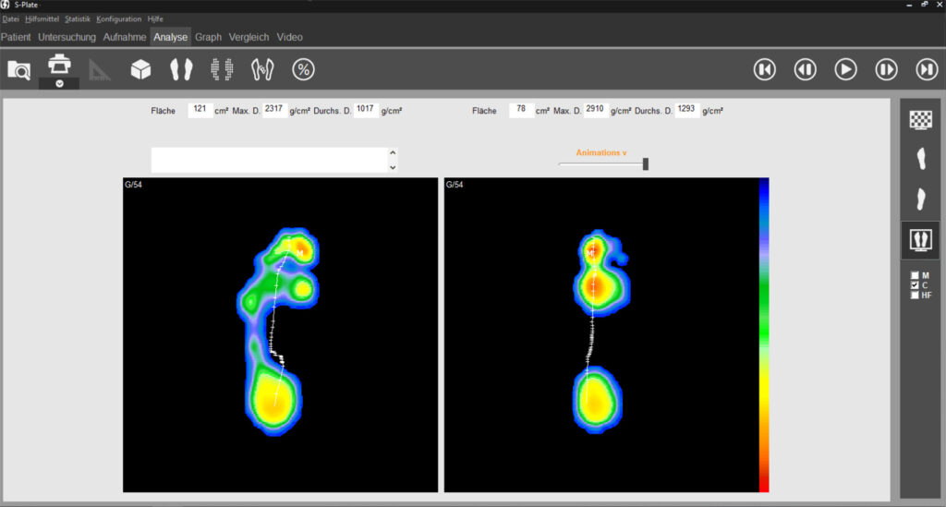Image resolution: width=946 pixels, height=507 pixels.
Task: Expand the dropdown arrow under the printer
Action: tap(59, 83)
